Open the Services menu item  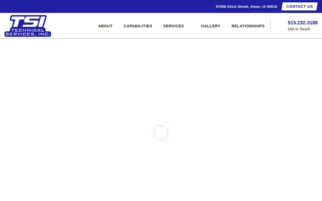click(x=174, y=26)
